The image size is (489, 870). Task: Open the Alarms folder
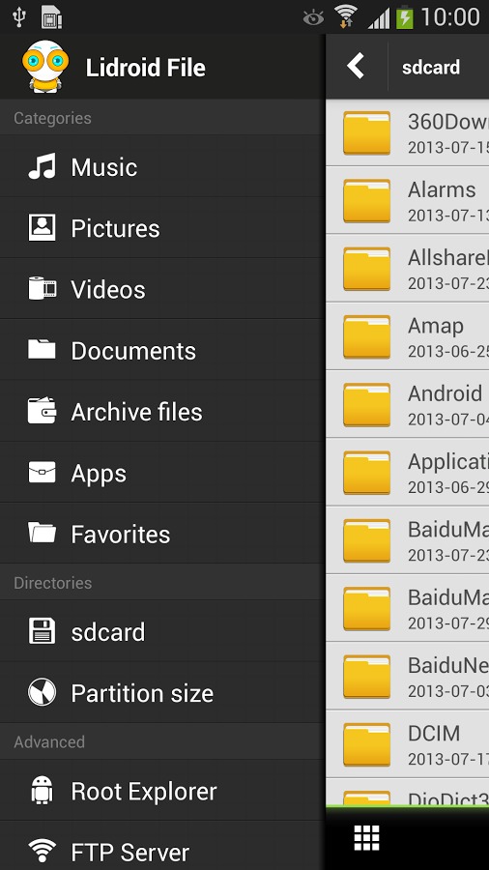coord(408,200)
